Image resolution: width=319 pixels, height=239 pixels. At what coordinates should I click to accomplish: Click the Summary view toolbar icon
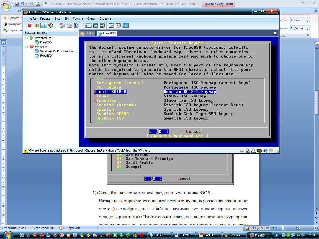point(111,25)
